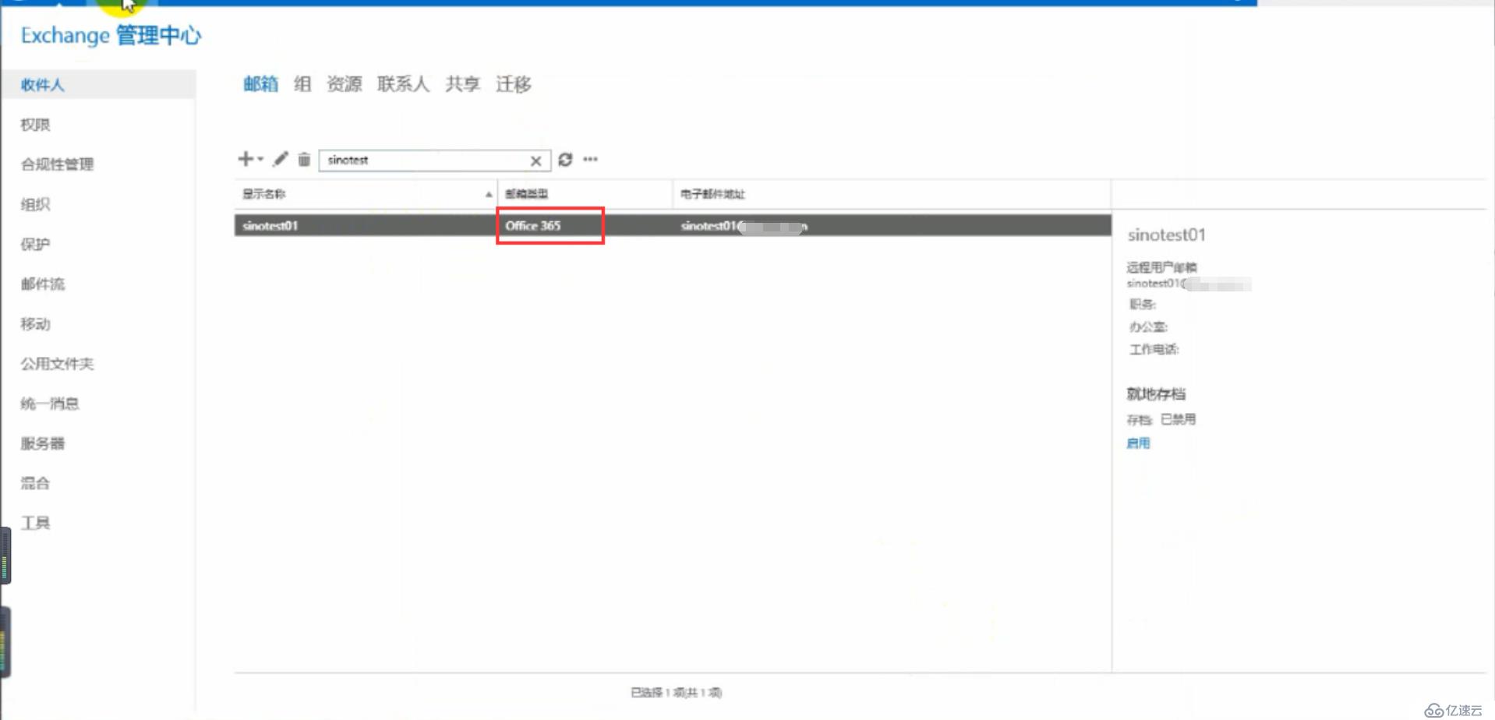Open 权限 in the left navigation
This screenshot has height=720, width=1495.
[x=35, y=125]
